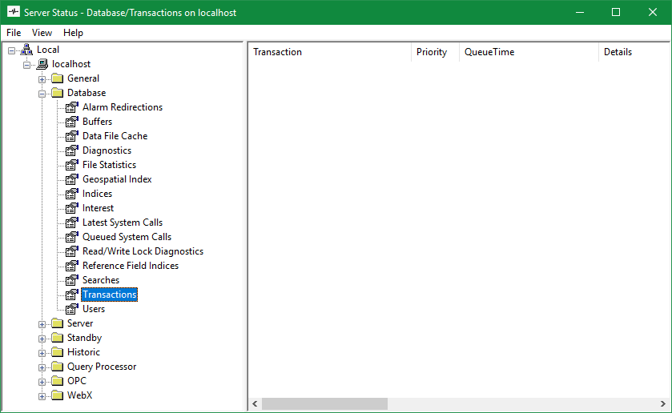Open the Help menu
This screenshot has height=413, width=672.
(73, 33)
